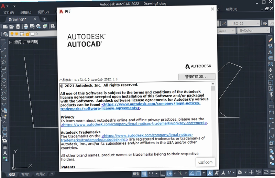The image size is (275, 178).
Task: Open the trademarks/autodesk-inc link
Action: coord(127,137)
